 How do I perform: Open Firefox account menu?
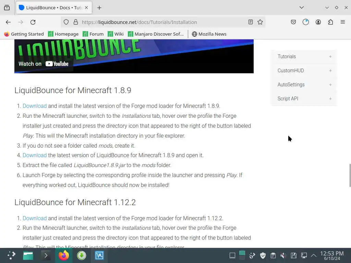point(318,22)
